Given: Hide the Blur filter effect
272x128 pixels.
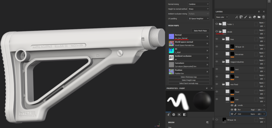Looking at the screenshot, I should pos(232,110).
